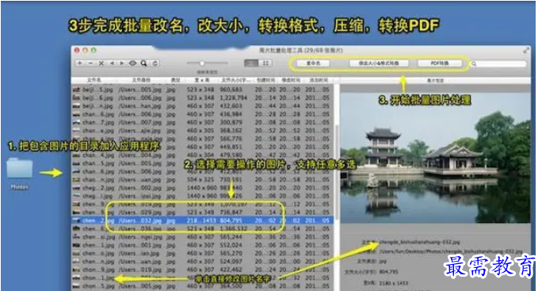Go to previous image with left arrow
This screenshot has height=291, width=542.
[112, 63]
